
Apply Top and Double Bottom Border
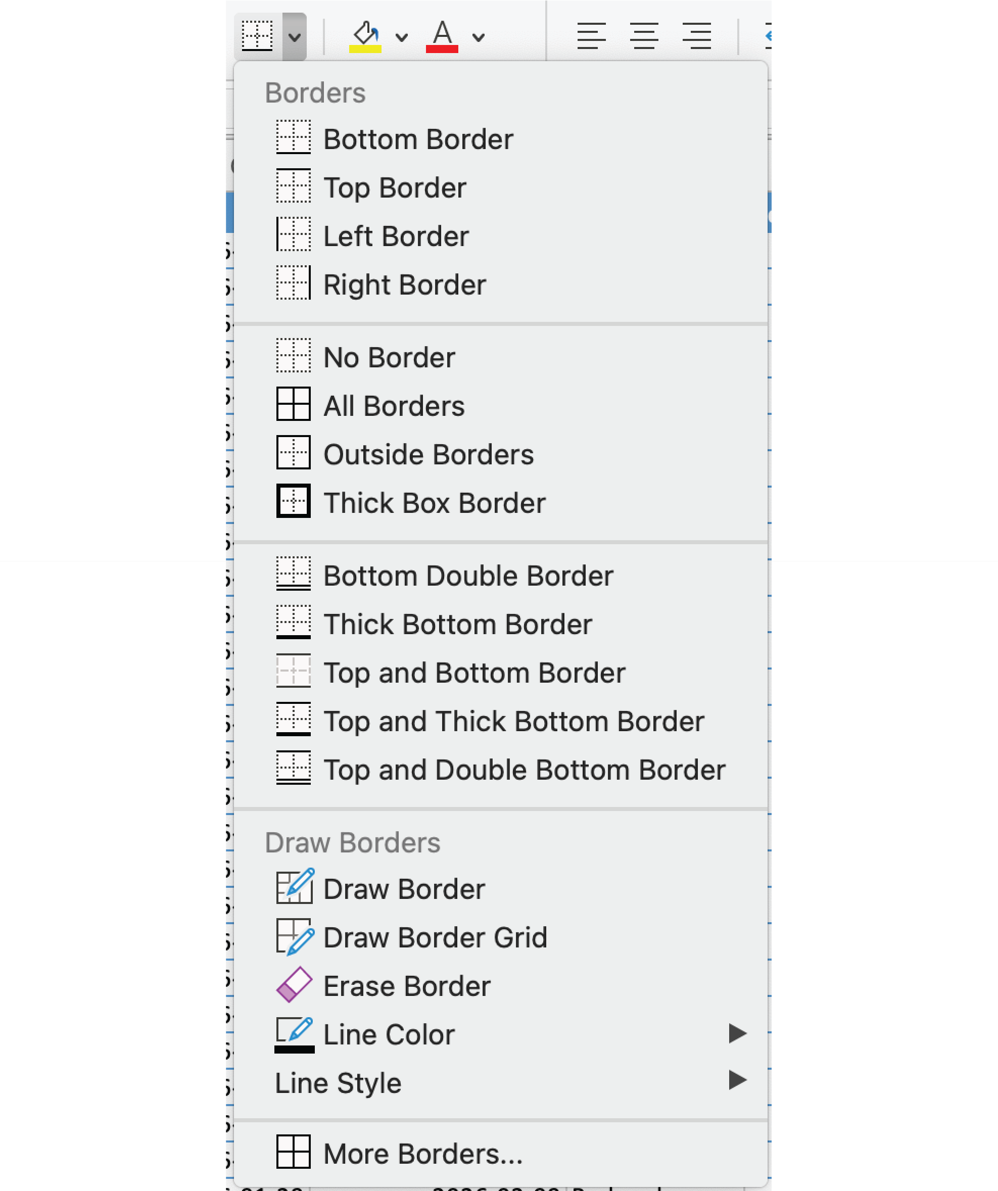pos(524,770)
